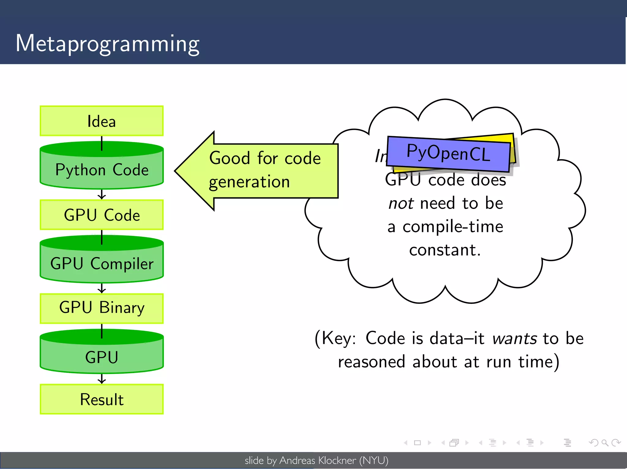Advance to next slide arrow beside slide icon
Image resolution: width=627 pixels, height=470 pixels.
[430, 443]
